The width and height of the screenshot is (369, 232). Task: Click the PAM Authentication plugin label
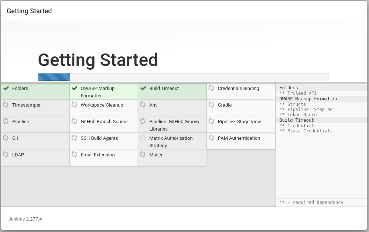click(x=239, y=138)
